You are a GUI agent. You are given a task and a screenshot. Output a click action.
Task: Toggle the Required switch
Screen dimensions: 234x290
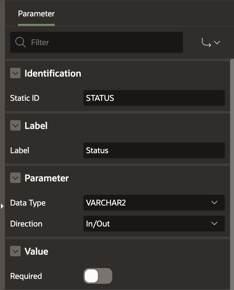coord(98,276)
